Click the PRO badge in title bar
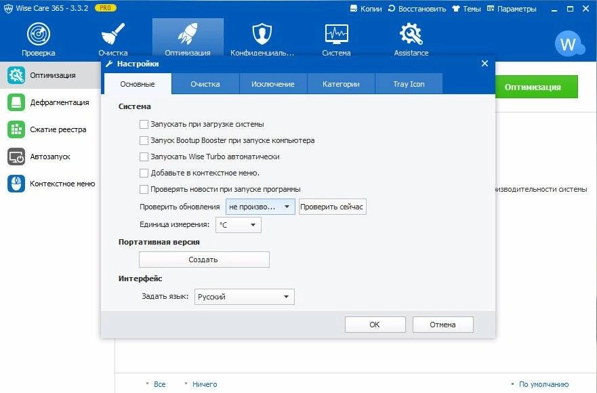 click(106, 8)
